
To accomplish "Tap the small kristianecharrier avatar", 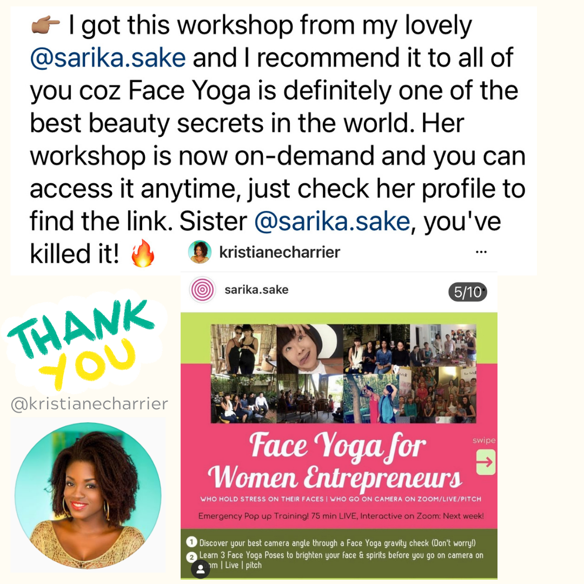I will tap(200, 252).
